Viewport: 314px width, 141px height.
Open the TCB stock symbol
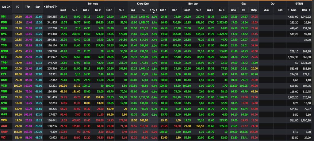pos(4,45)
